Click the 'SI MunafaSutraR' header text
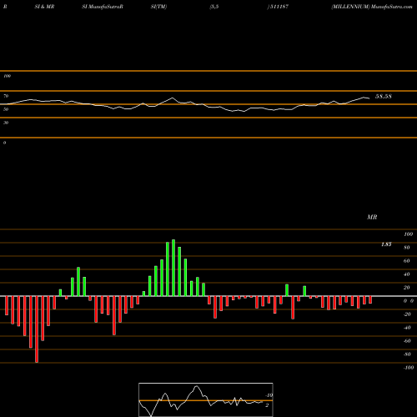 103,7
